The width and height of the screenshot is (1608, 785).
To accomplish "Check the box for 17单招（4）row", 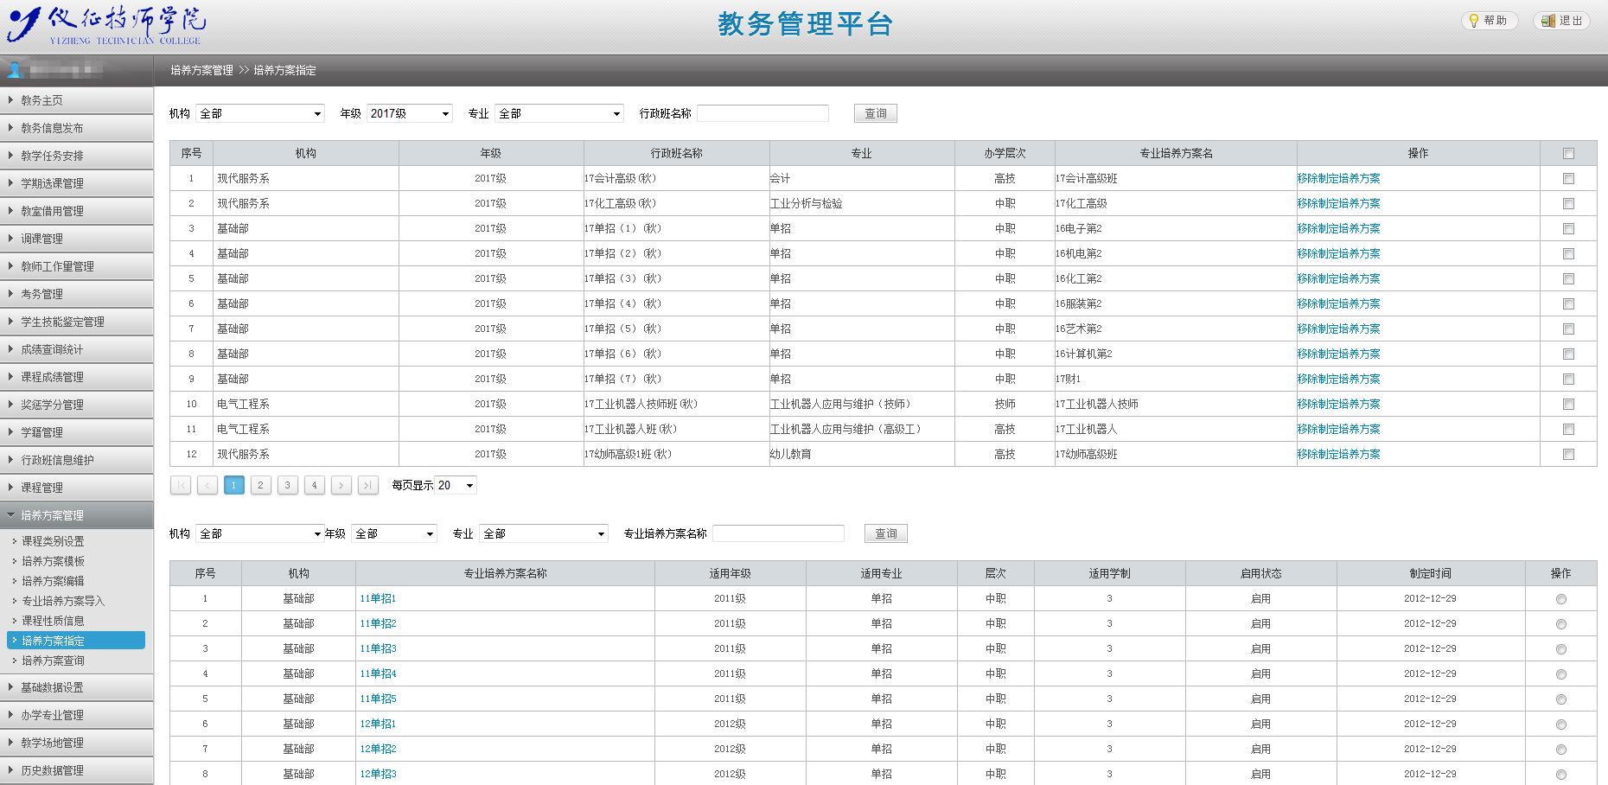I will [x=1568, y=304].
